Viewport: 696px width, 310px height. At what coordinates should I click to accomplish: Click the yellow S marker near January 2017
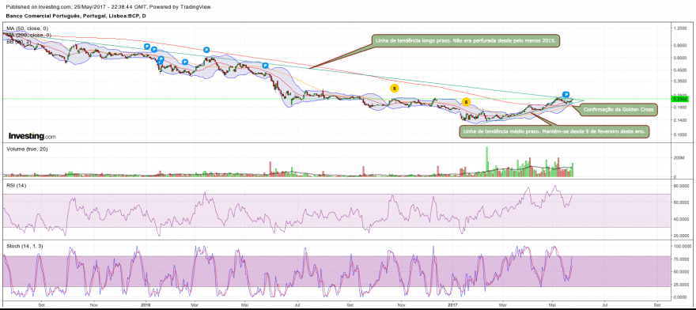point(466,102)
